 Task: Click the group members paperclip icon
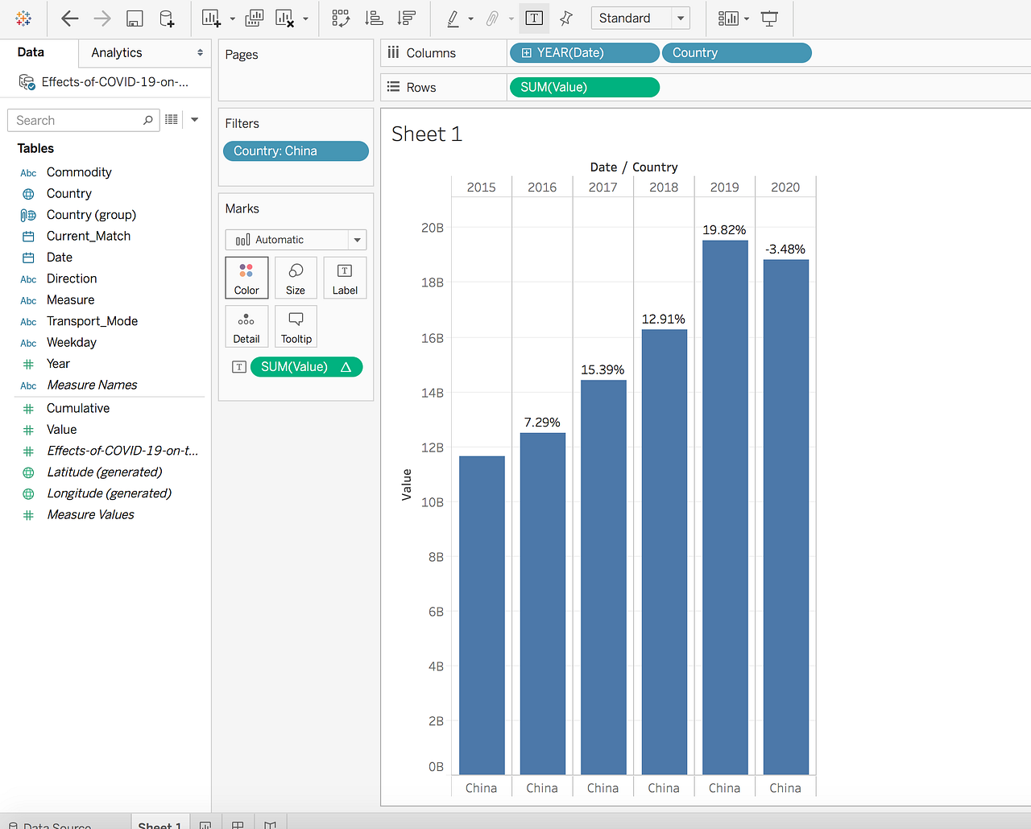(492, 19)
